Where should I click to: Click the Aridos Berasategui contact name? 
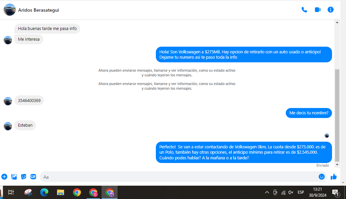(38, 10)
